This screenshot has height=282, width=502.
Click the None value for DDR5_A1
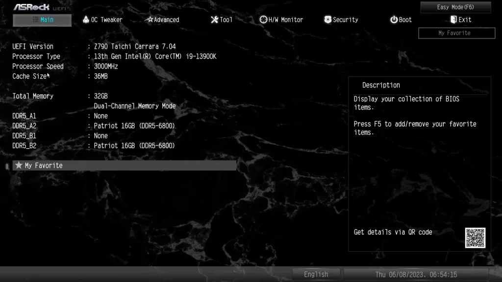[100, 116]
